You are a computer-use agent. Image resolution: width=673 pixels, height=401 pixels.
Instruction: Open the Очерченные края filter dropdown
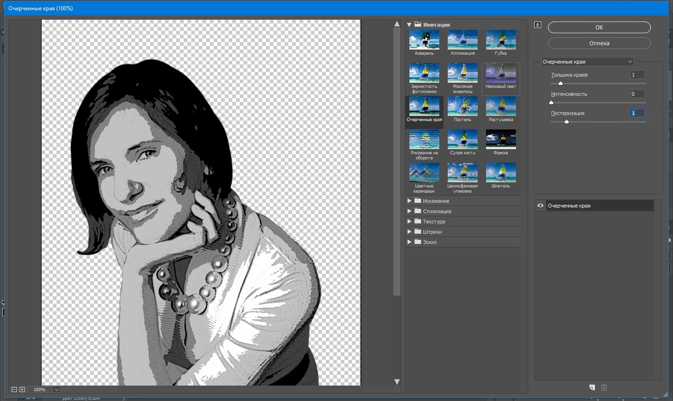(587, 62)
